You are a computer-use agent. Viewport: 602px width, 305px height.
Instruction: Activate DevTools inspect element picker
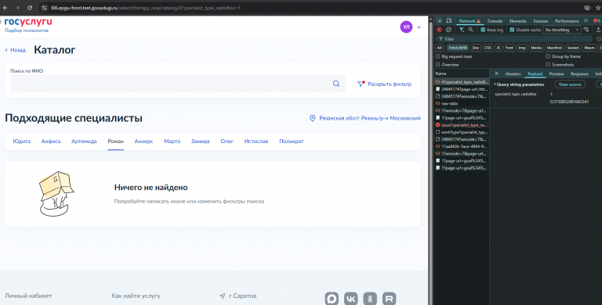(x=440, y=20)
